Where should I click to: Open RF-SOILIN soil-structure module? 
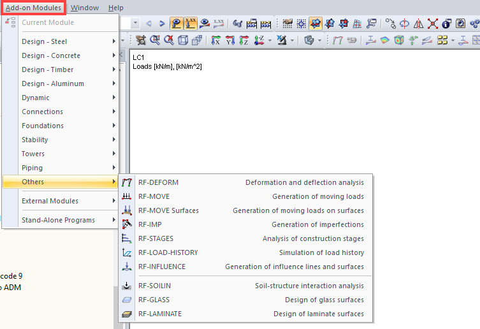click(245, 286)
